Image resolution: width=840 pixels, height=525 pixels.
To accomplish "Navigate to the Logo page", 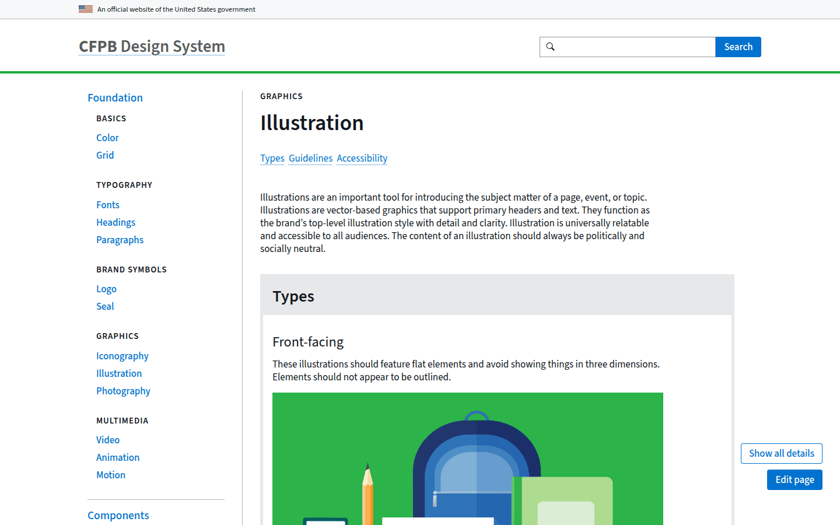I will 106,289.
